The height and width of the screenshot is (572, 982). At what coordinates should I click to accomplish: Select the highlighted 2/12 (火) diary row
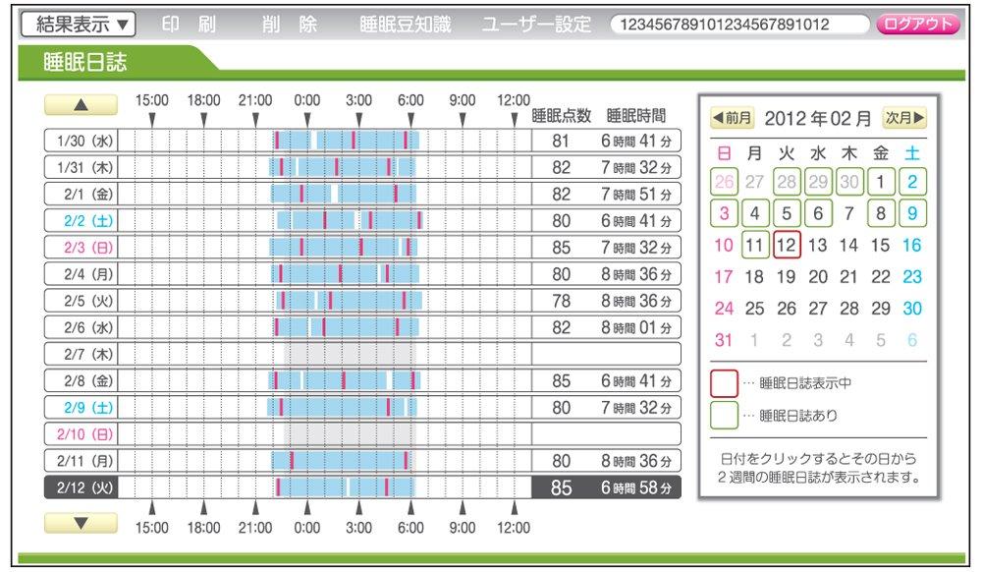tap(82, 487)
